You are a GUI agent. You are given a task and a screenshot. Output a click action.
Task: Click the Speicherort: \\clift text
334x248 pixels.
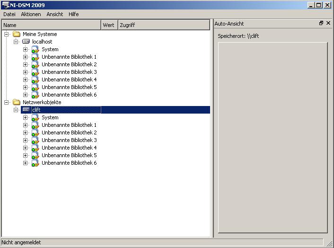[238, 36]
